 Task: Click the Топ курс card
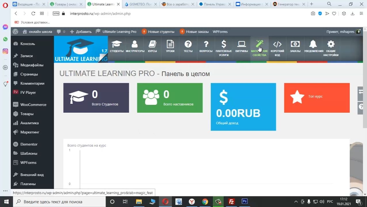coord(317,98)
